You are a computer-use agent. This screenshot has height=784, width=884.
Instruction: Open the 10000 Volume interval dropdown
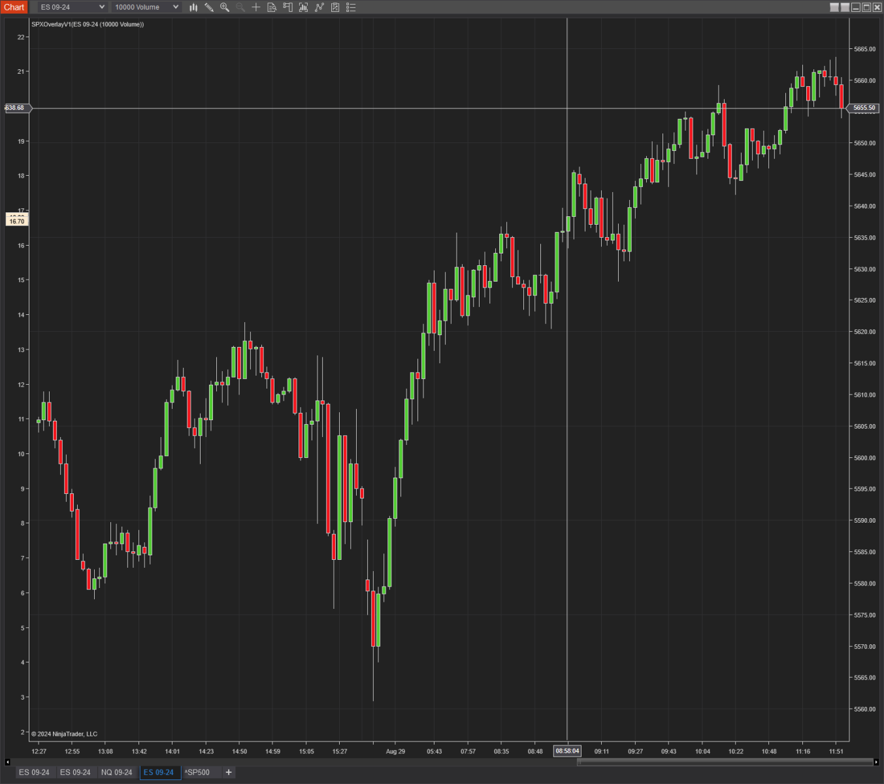[146, 7]
